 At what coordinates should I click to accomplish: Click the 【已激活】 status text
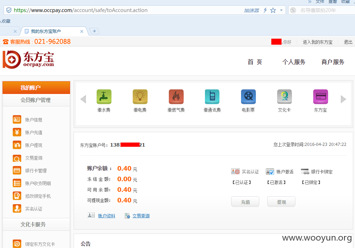[276, 182]
